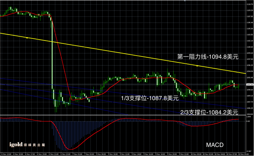Click the current price tag on price axis
This screenshot has height=156, width=254.
[x=250, y=84]
